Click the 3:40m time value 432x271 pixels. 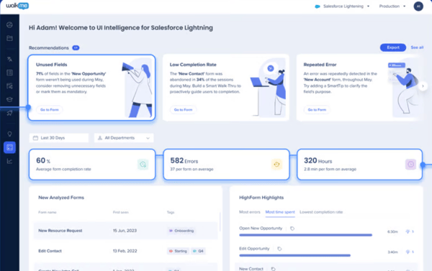click(x=392, y=252)
